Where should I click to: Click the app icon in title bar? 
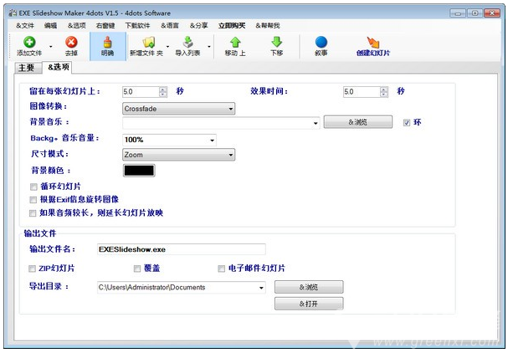[13, 13]
